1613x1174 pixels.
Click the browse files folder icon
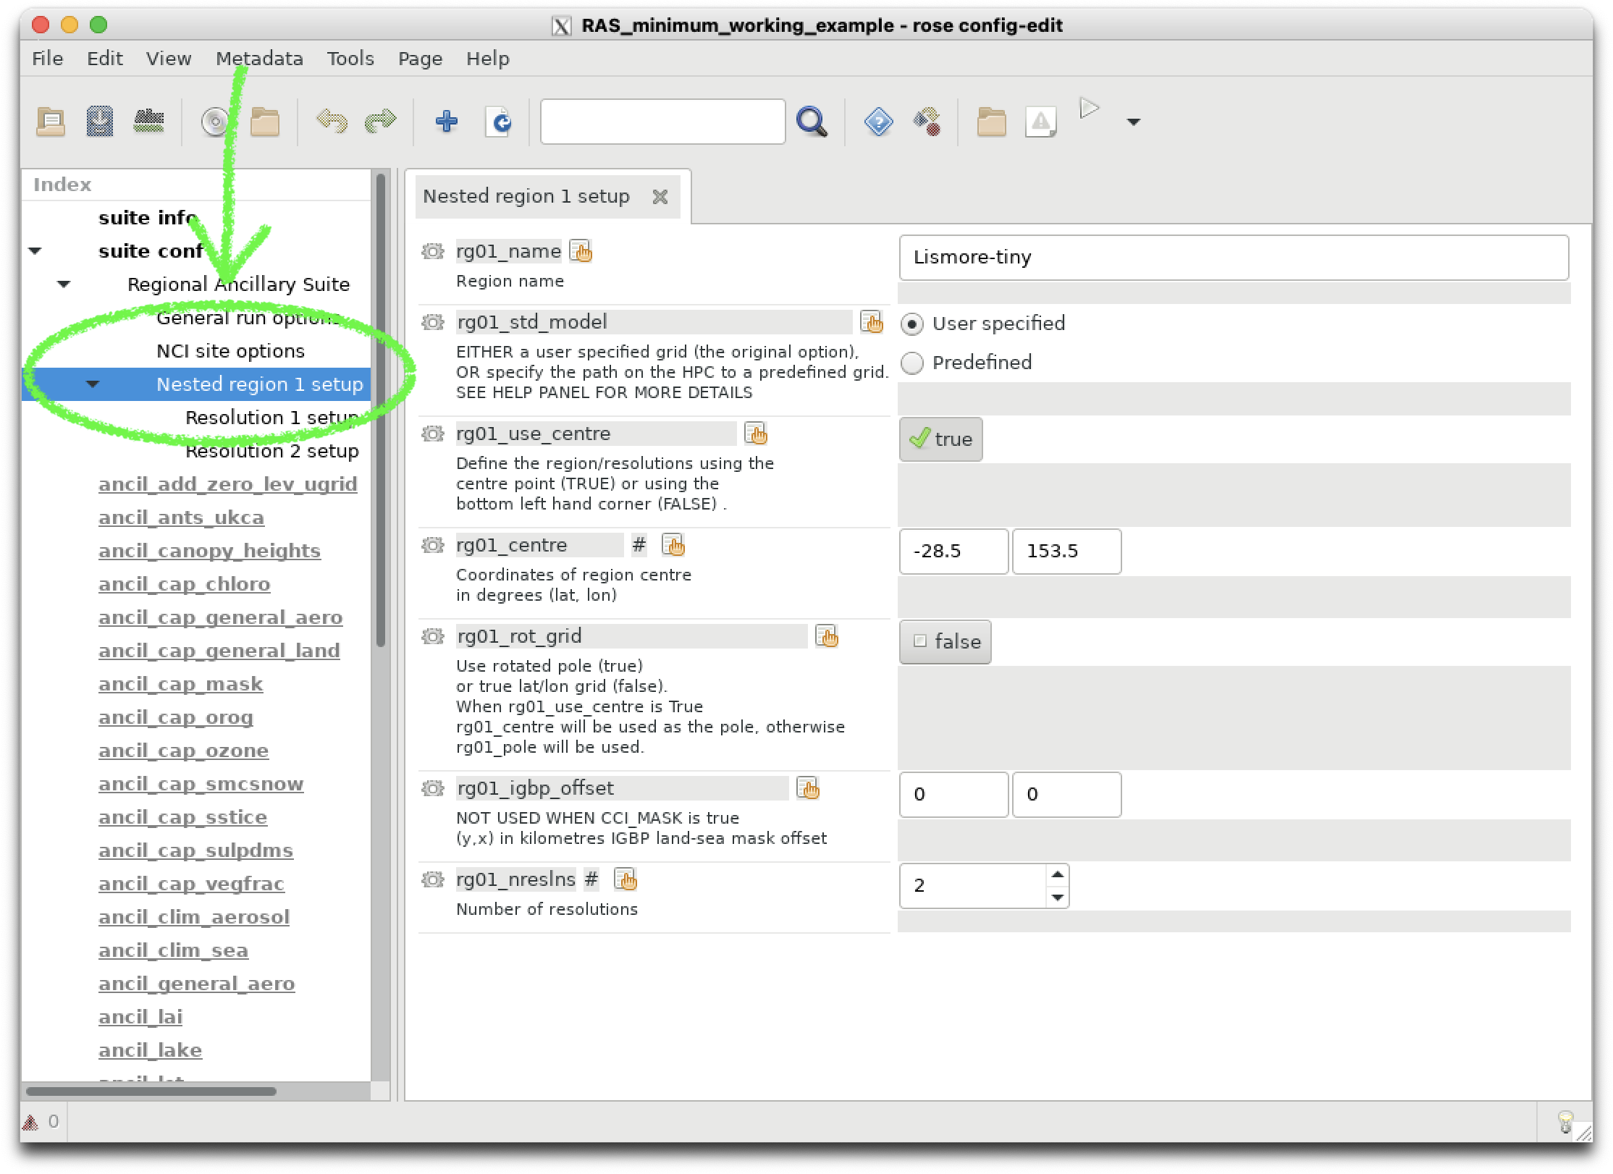click(265, 122)
